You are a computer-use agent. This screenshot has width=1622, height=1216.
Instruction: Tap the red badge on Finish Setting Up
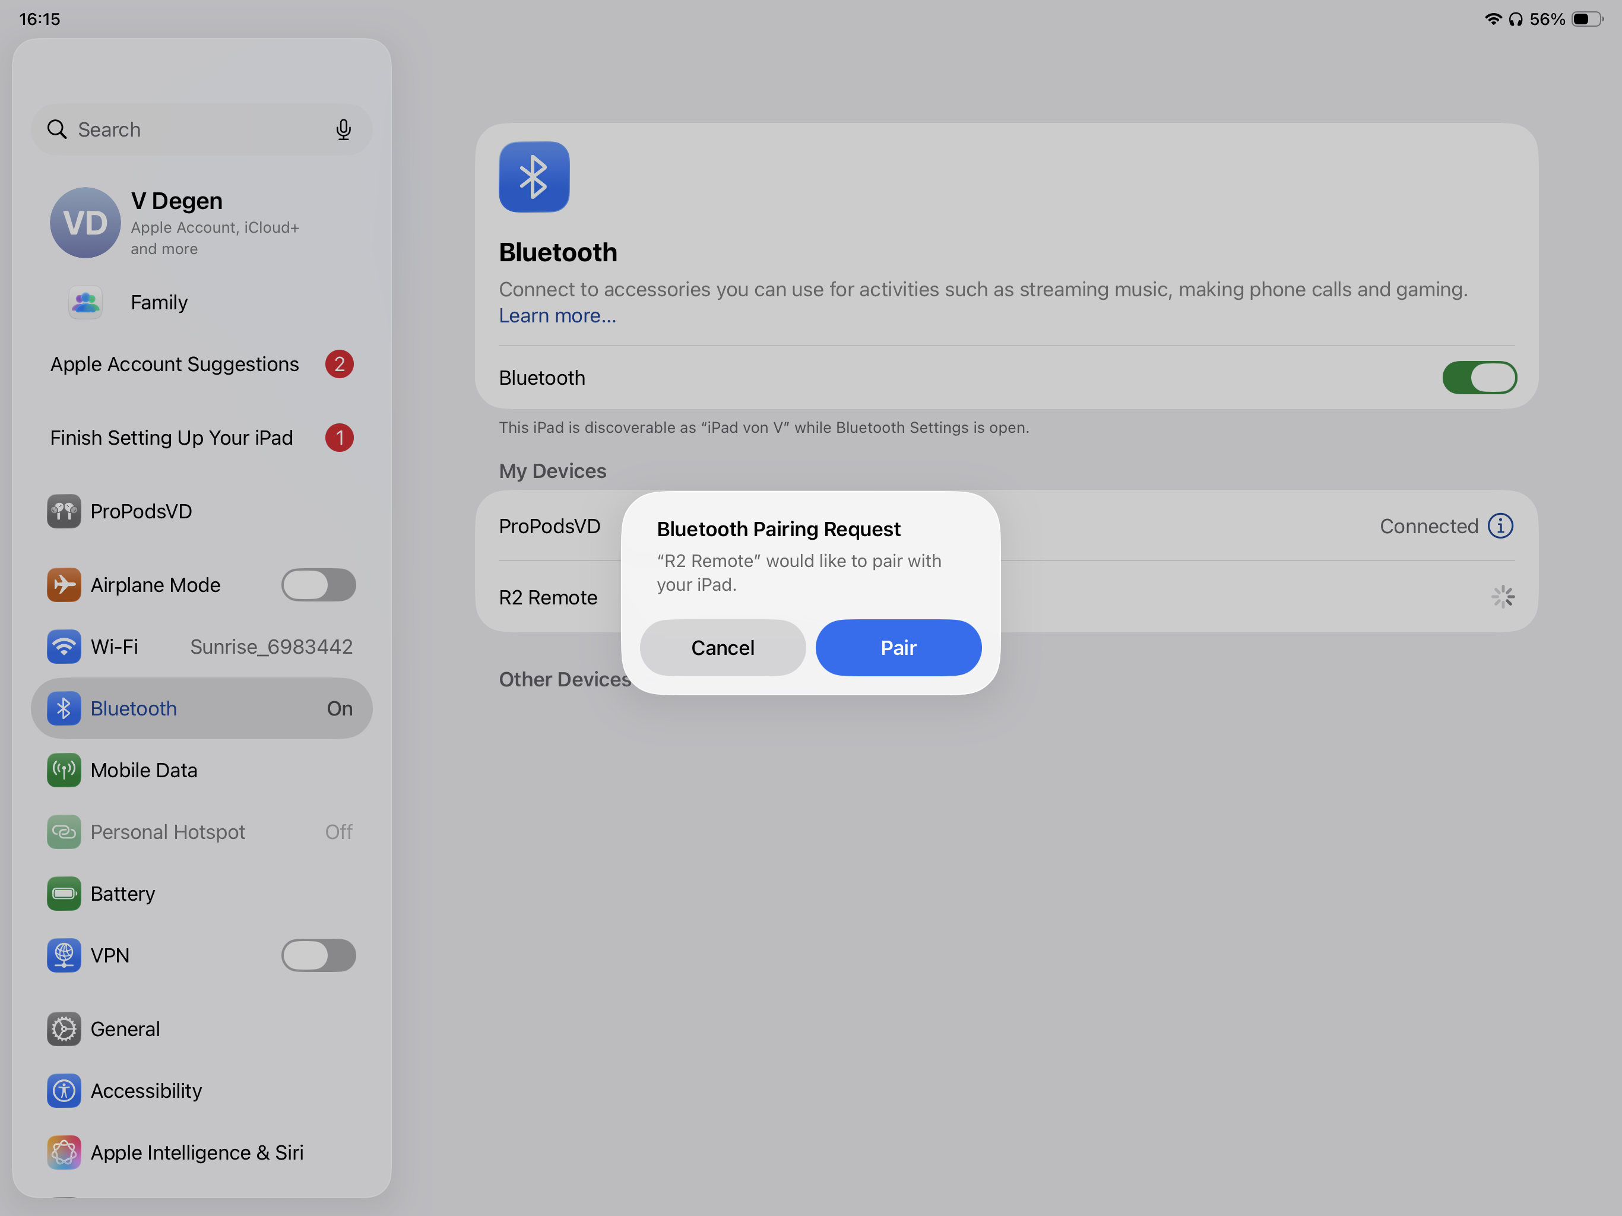pos(340,438)
